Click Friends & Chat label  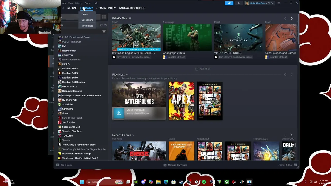(285, 165)
